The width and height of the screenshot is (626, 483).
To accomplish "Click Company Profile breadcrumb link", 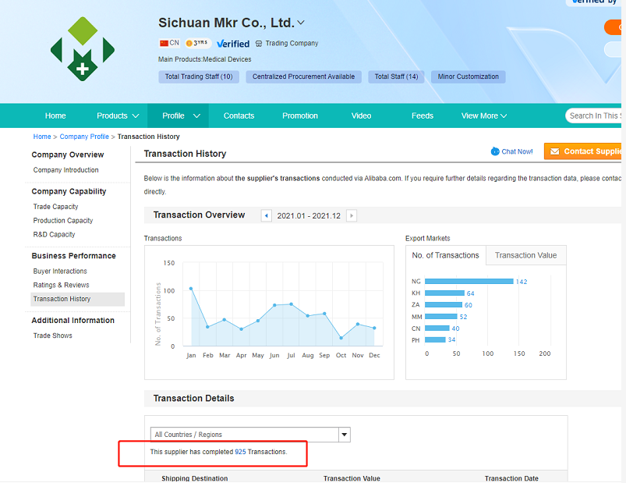I will pyautogui.click(x=84, y=137).
